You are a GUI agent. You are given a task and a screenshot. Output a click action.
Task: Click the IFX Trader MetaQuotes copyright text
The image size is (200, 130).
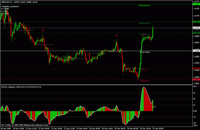[x=25, y=125]
